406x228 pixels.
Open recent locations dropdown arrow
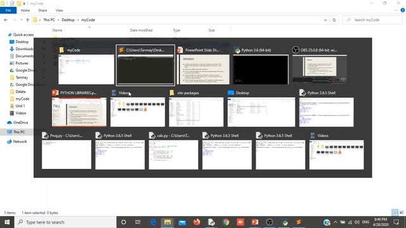pos(21,20)
